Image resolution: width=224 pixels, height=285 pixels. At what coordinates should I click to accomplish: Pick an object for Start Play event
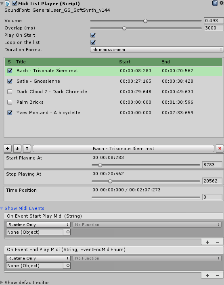click(x=68, y=232)
